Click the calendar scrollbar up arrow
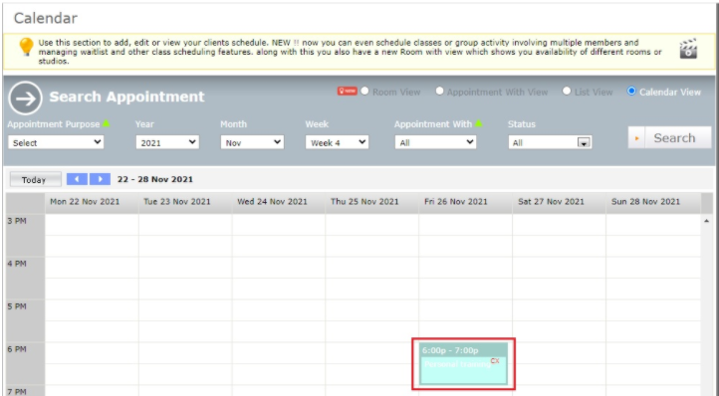The width and height of the screenshot is (719, 396). [707, 221]
